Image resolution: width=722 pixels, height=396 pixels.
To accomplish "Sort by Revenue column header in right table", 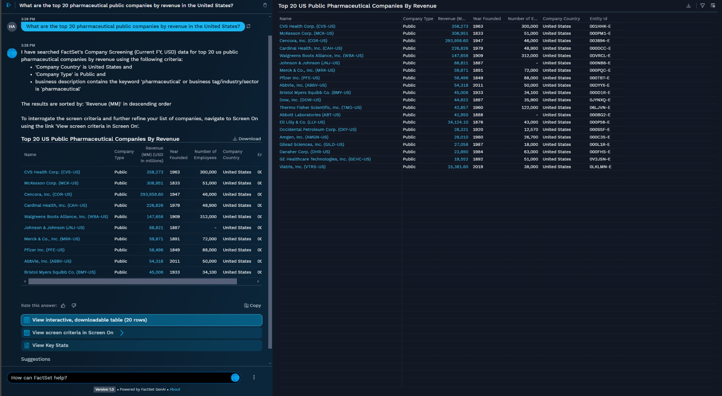I will (x=452, y=19).
